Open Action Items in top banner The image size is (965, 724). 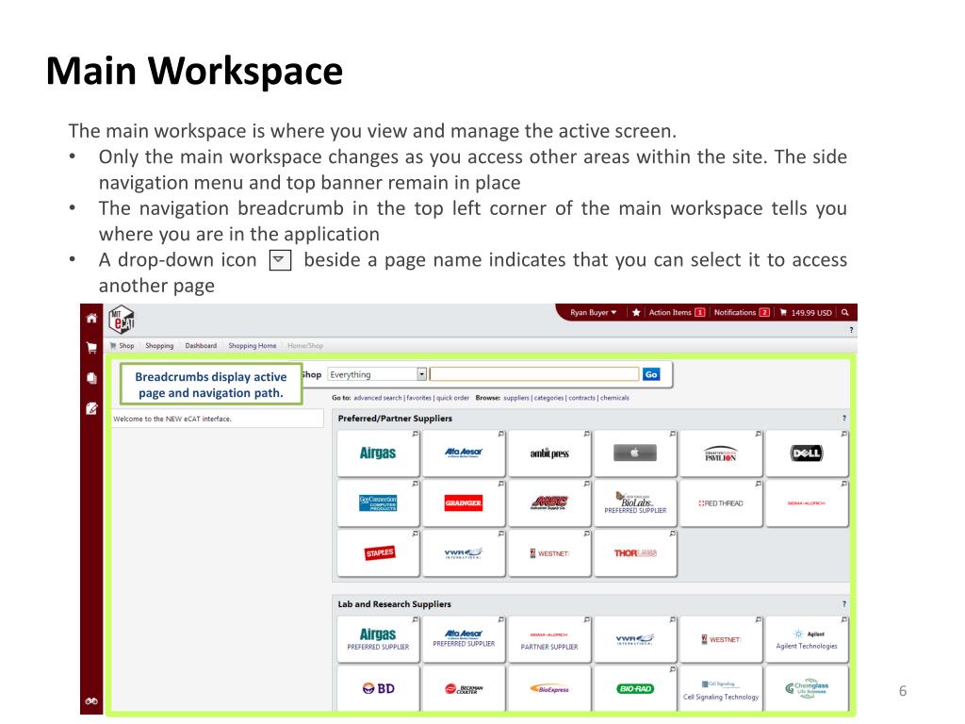pos(677,313)
